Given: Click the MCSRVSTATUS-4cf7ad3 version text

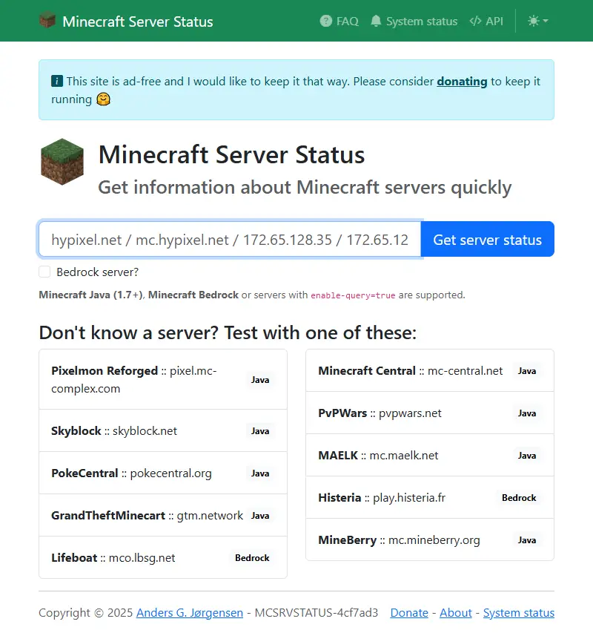Looking at the screenshot, I should tap(317, 613).
